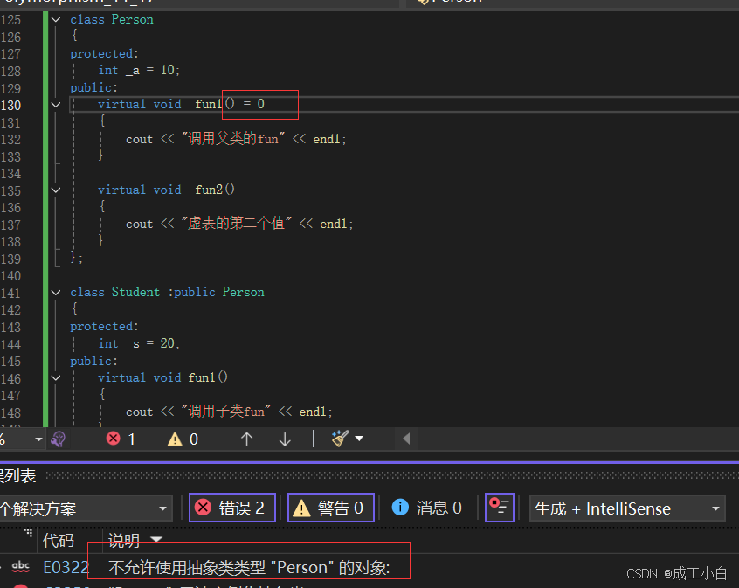Click the editor error count icon
The width and height of the screenshot is (739, 588).
point(113,439)
